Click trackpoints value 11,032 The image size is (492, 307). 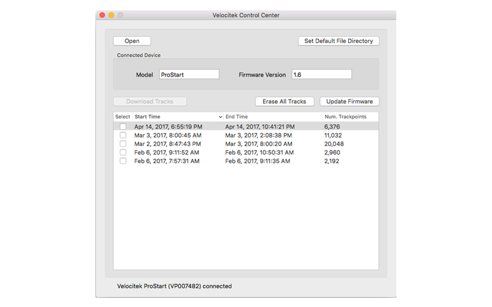pos(333,135)
